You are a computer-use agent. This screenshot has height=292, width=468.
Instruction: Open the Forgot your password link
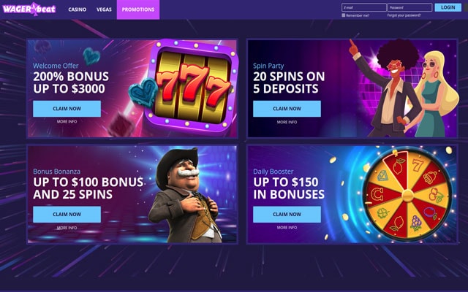[x=404, y=15]
